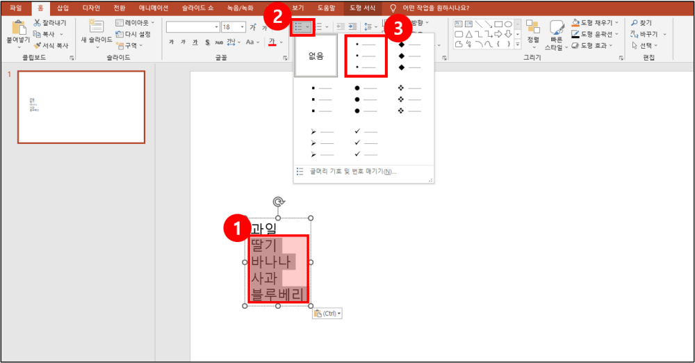
Task: Open the Select (선택) dropdown
Action: point(644,45)
